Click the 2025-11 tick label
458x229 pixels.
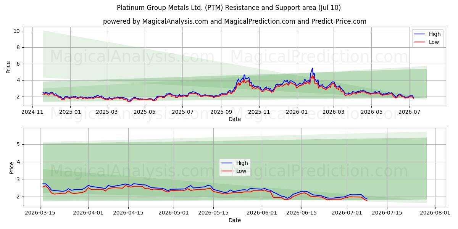pyautogui.click(x=259, y=112)
